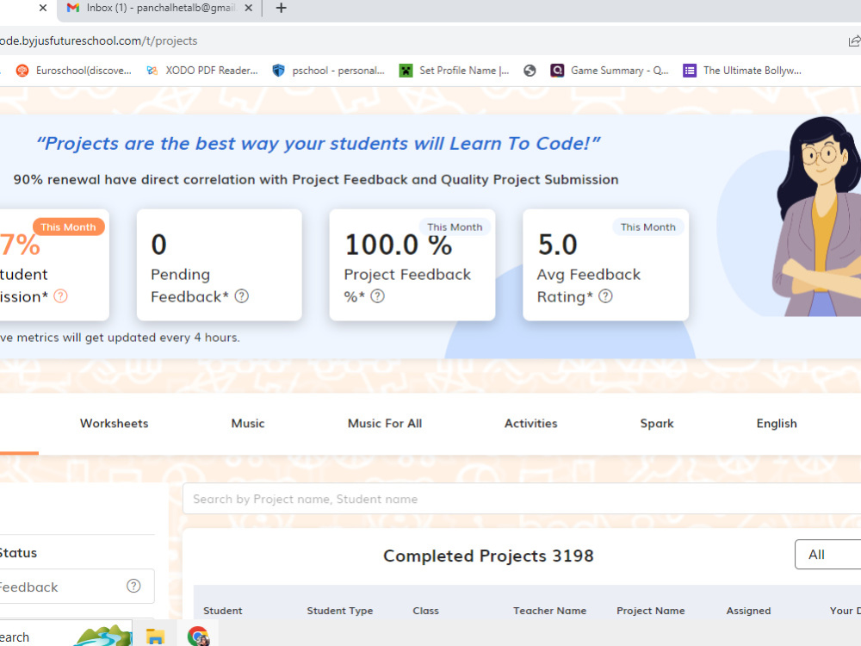The height and width of the screenshot is (646, 861).
Task: Click This Month badge on Project Feedback card
Action: [455, 227]
